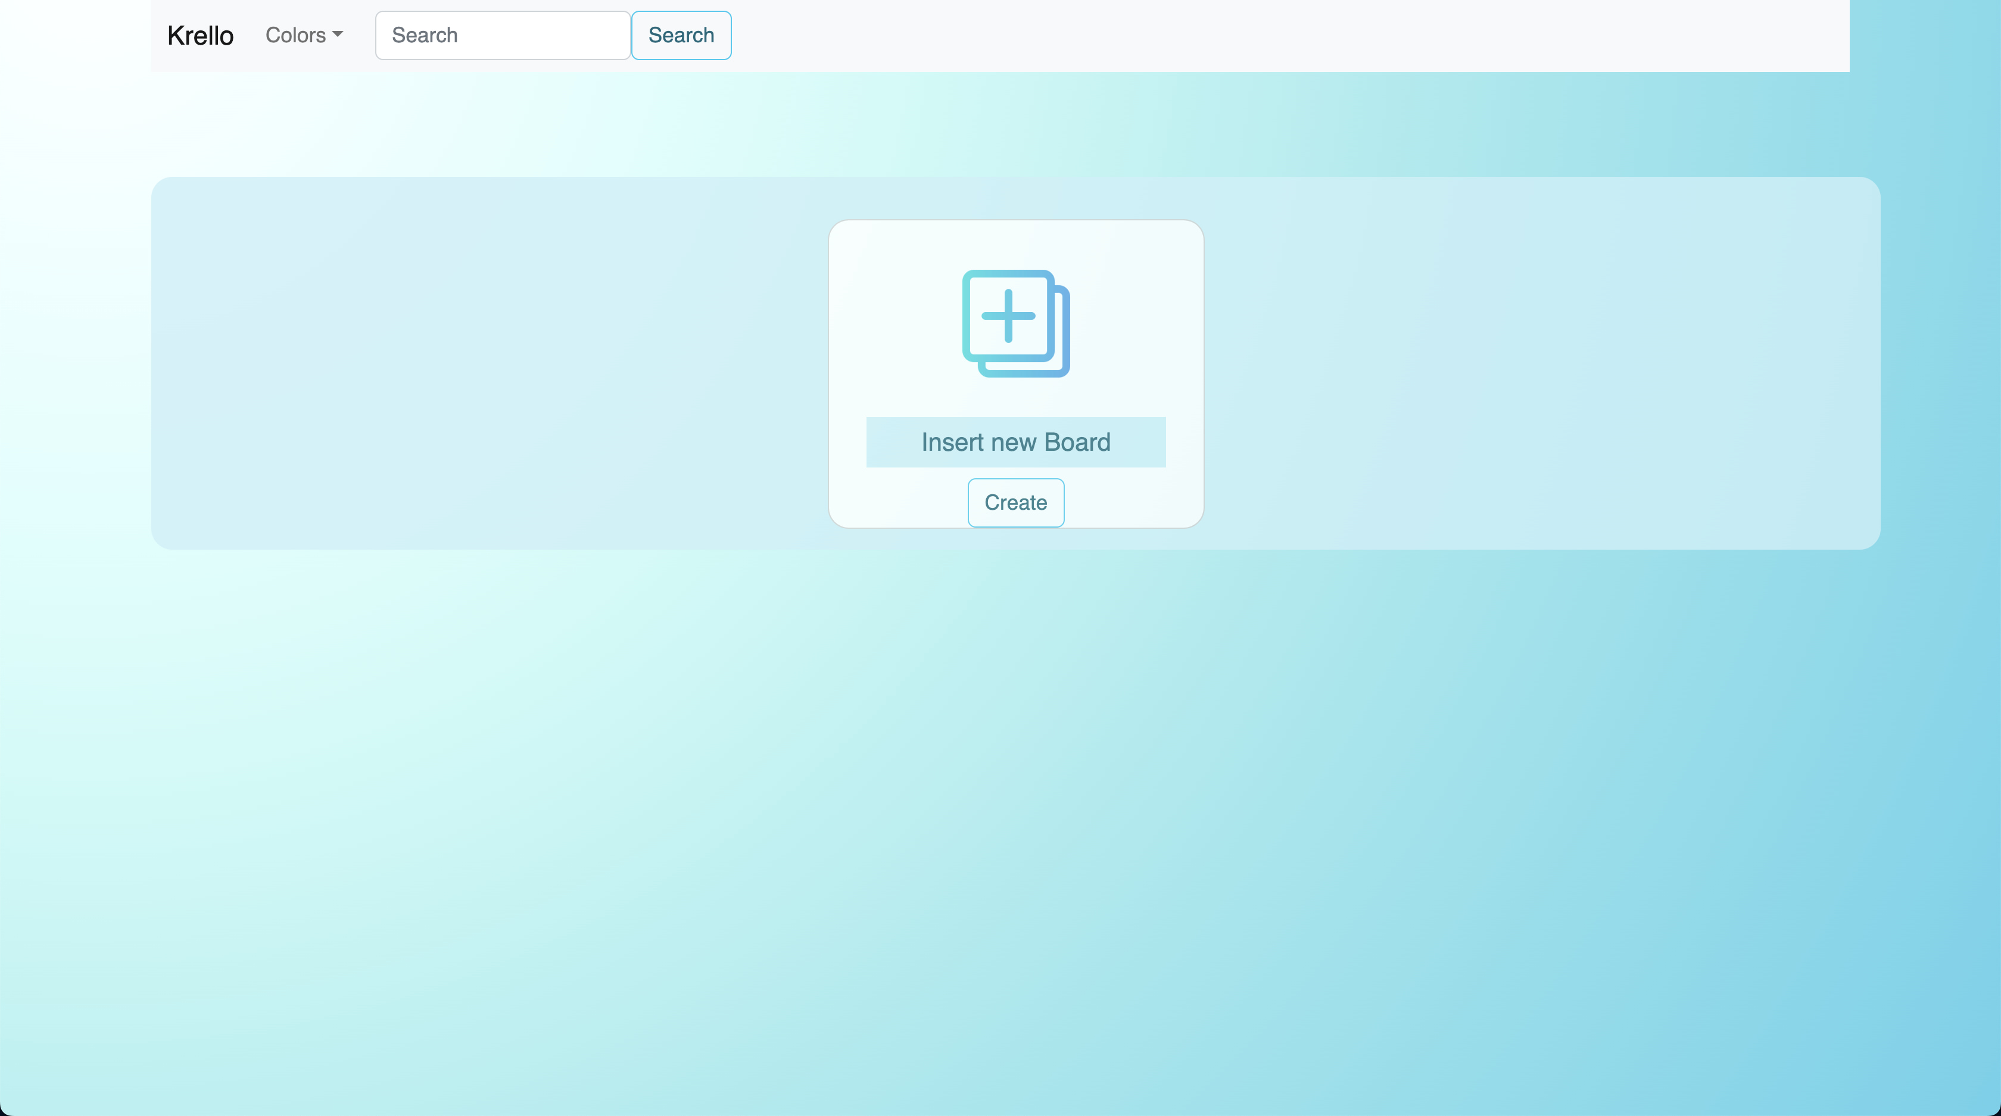Focus the Search text field in navbar
The image size is (2001, 1116).
coord(503,36)
